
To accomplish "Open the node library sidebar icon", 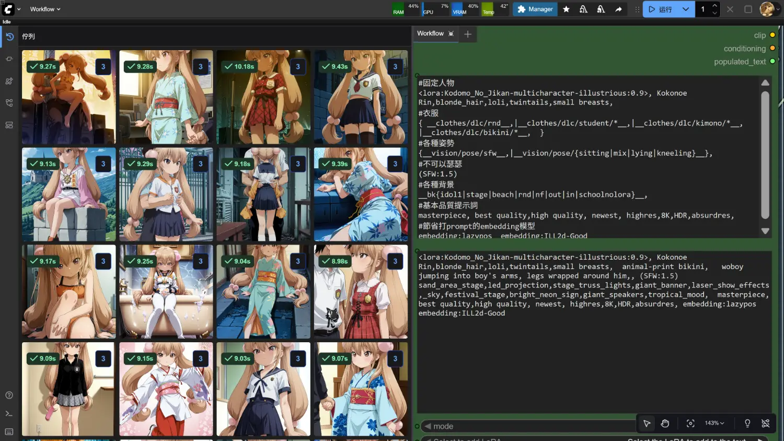I will pyautogui.click(x=9, y=59).
